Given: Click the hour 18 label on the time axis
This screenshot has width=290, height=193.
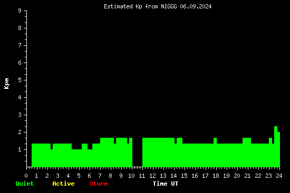Looking at the screenshot, I should click(216, 176).
